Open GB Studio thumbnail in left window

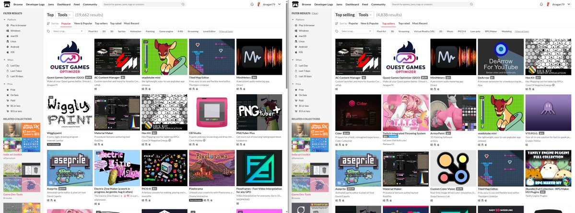(x=211, y=112)
